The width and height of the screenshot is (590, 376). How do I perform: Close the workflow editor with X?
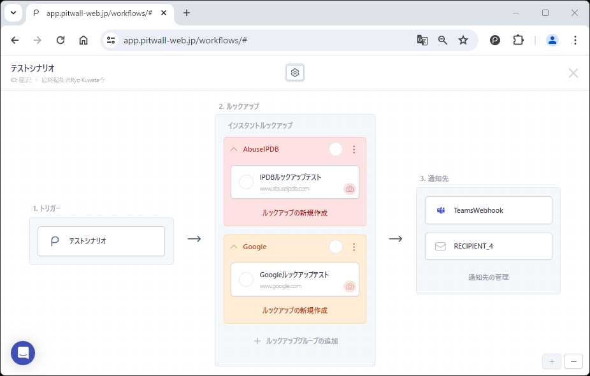pos(573,73)
